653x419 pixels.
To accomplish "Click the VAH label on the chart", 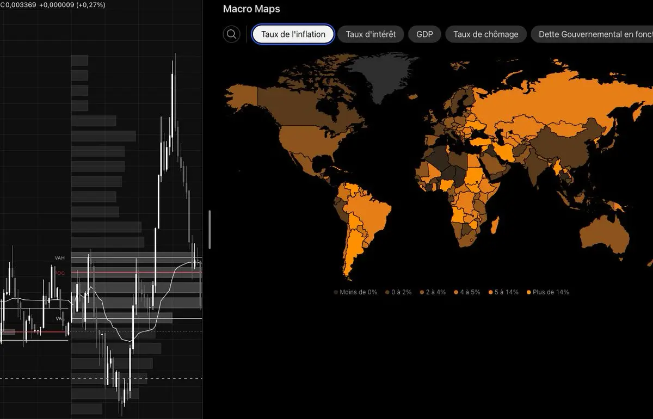I will click(x=59, y=258).
